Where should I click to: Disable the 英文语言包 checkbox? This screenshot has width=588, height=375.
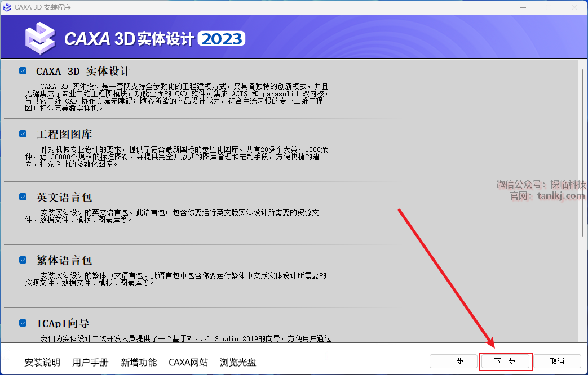[x=23, y=197]
